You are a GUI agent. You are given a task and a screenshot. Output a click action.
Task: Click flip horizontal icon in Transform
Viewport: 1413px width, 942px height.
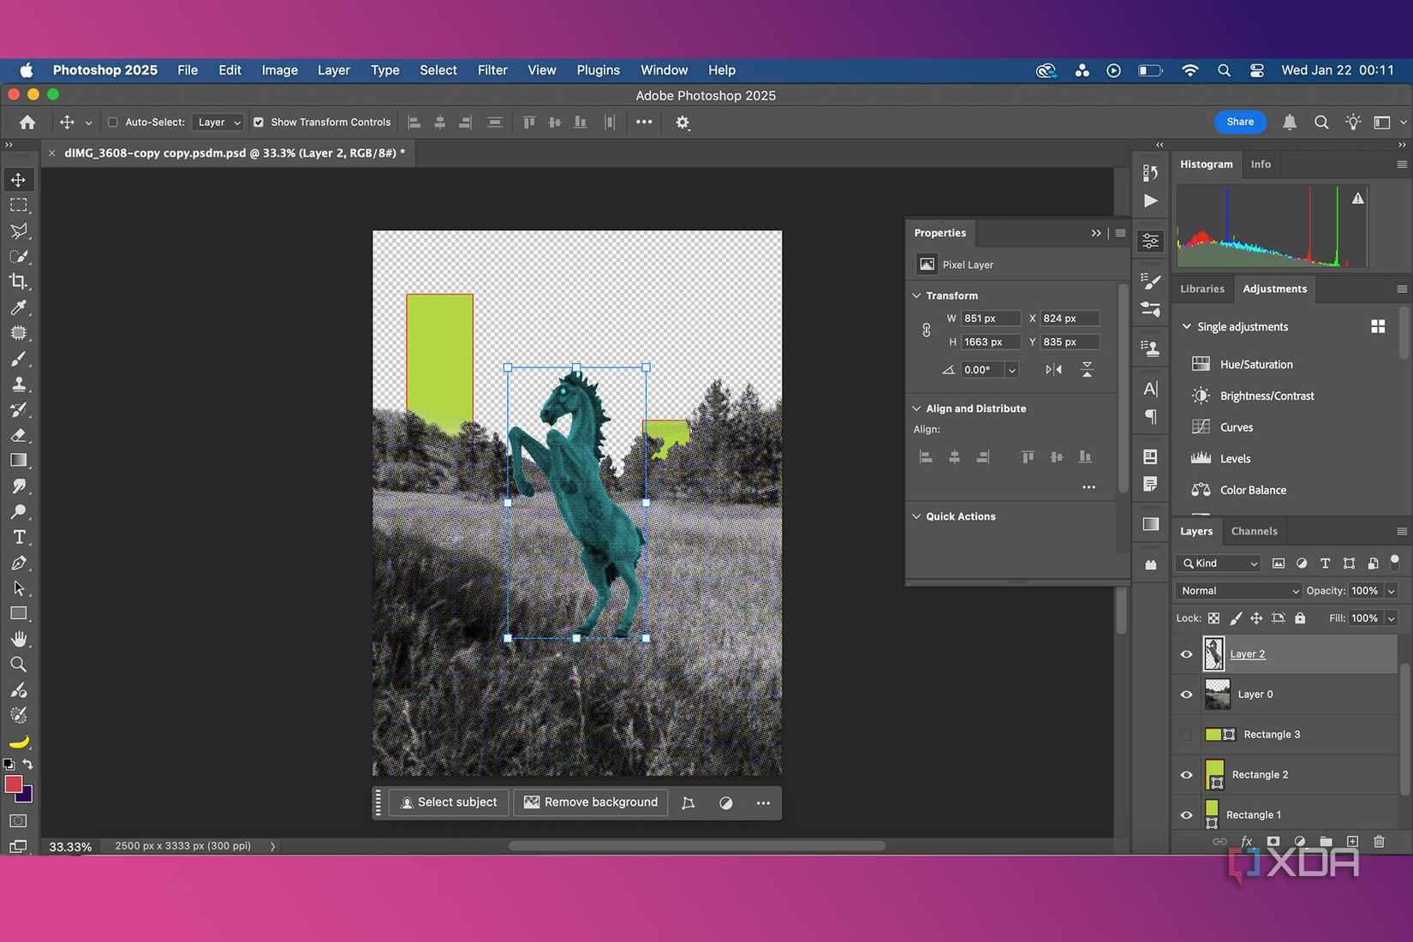pos(1053,370)
